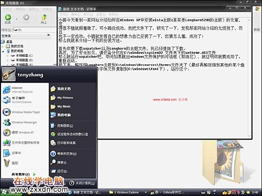Open Notepad's View (查看) menu
This screenshot has width=262, height=196.
101,14
